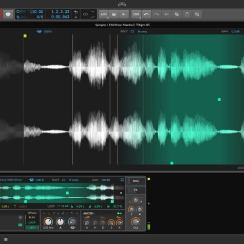Screen dimensions: 244x244
Task: Click loop length value 6.09 s
Action: [x=98, y=207]
